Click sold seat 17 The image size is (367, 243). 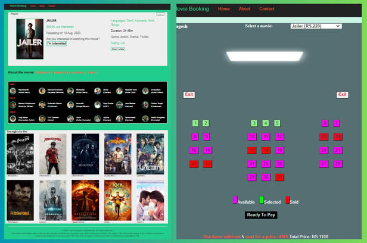click(252, 150)
